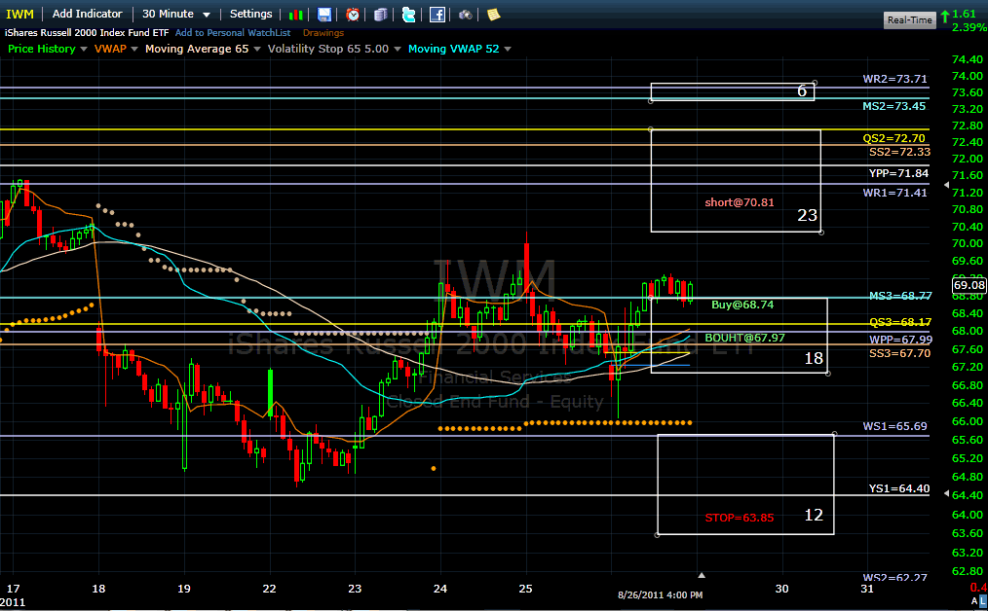
Task: Select the WS1=65.69 level label
Action: point(894,427)
